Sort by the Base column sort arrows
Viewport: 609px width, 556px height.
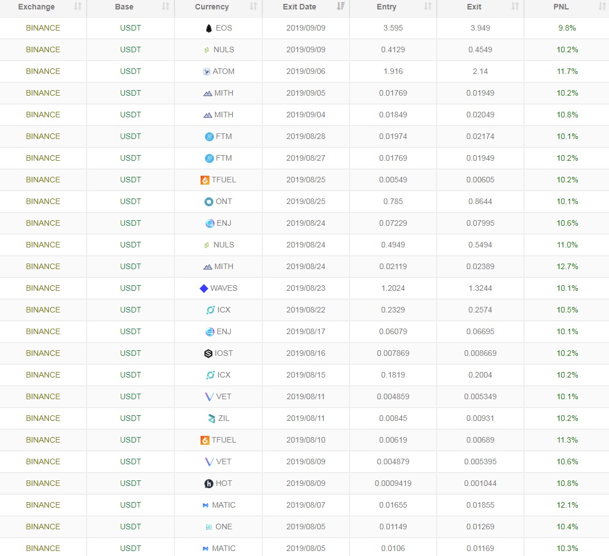point(166,7)
